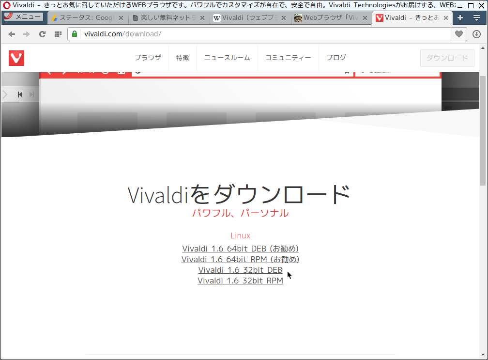Viewport: 488px width, 360px height.
Task: Download Vivaldi 1.6 32bit RPM
Action: pyautogui.click(x=240, y=280)
